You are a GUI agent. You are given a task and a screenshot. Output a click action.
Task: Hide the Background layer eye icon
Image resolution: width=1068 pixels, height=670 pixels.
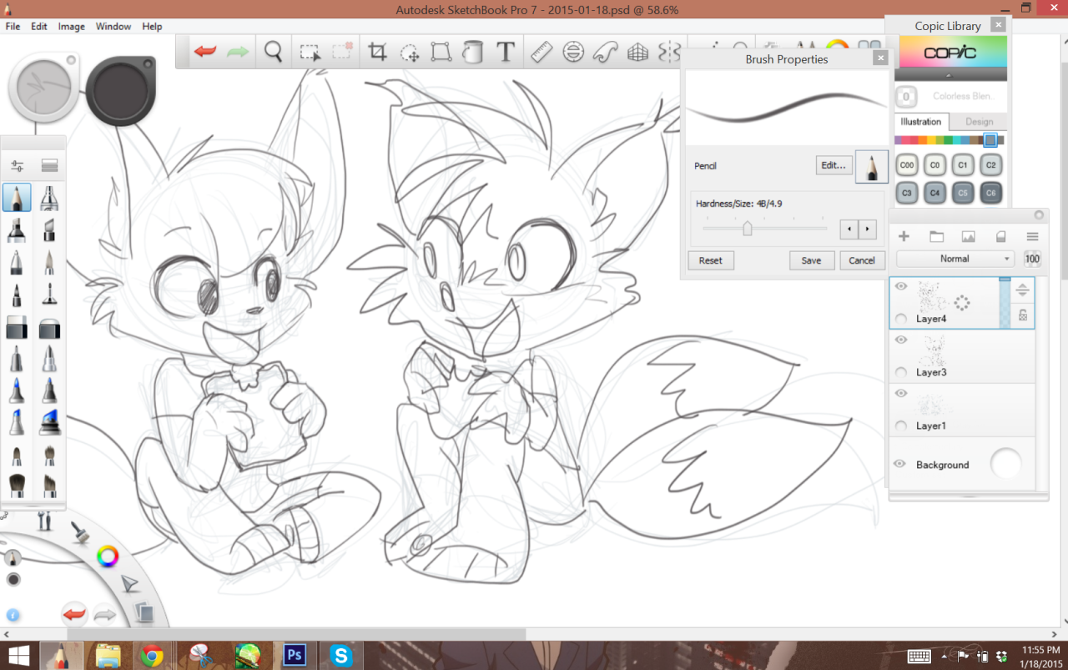[x=899, y=464]
